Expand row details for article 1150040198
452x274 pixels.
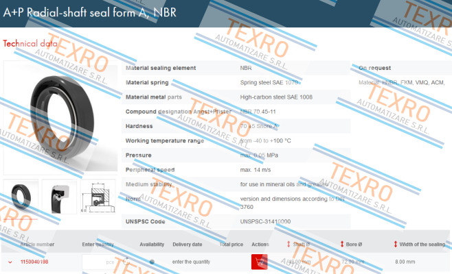click(10, 262)
